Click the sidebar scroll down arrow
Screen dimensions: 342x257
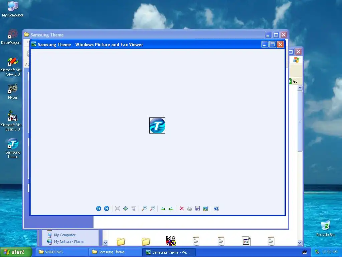(105, 243)
